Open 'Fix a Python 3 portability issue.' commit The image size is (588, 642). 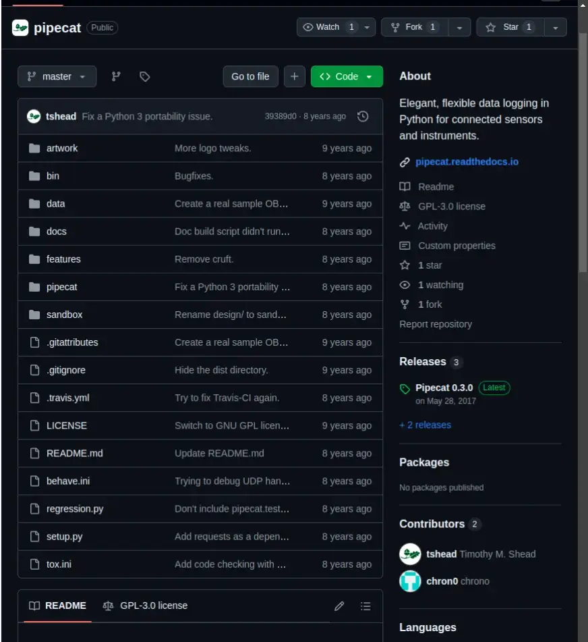point(147,116)
